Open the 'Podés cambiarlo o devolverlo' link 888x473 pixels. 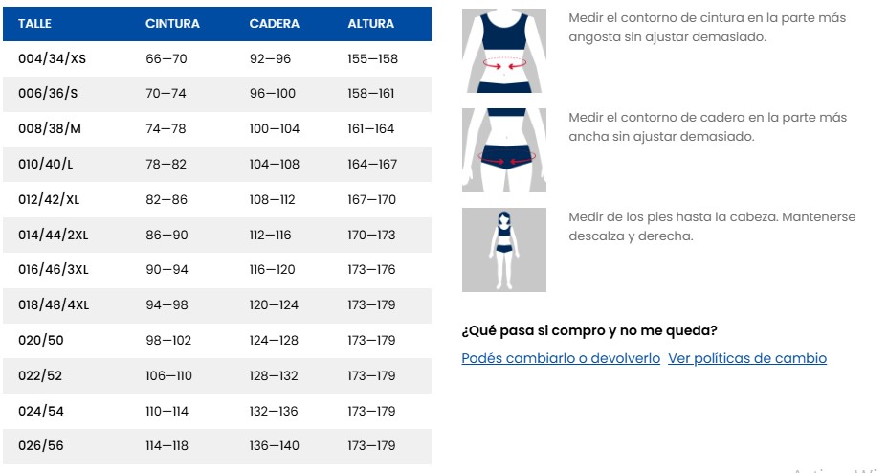(x=561, y=358)
